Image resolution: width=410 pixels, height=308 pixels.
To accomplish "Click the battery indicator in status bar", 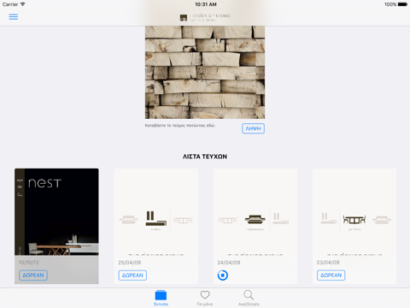I will [403, 4].
